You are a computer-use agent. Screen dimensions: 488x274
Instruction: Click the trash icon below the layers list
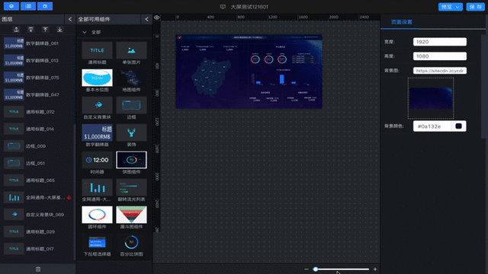38,269
